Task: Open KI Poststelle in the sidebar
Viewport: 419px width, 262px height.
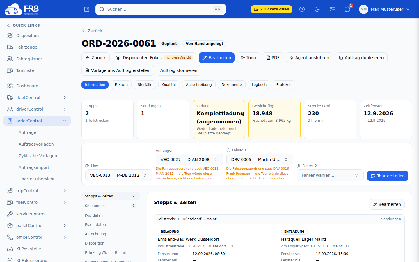Action: coord(37,249)
